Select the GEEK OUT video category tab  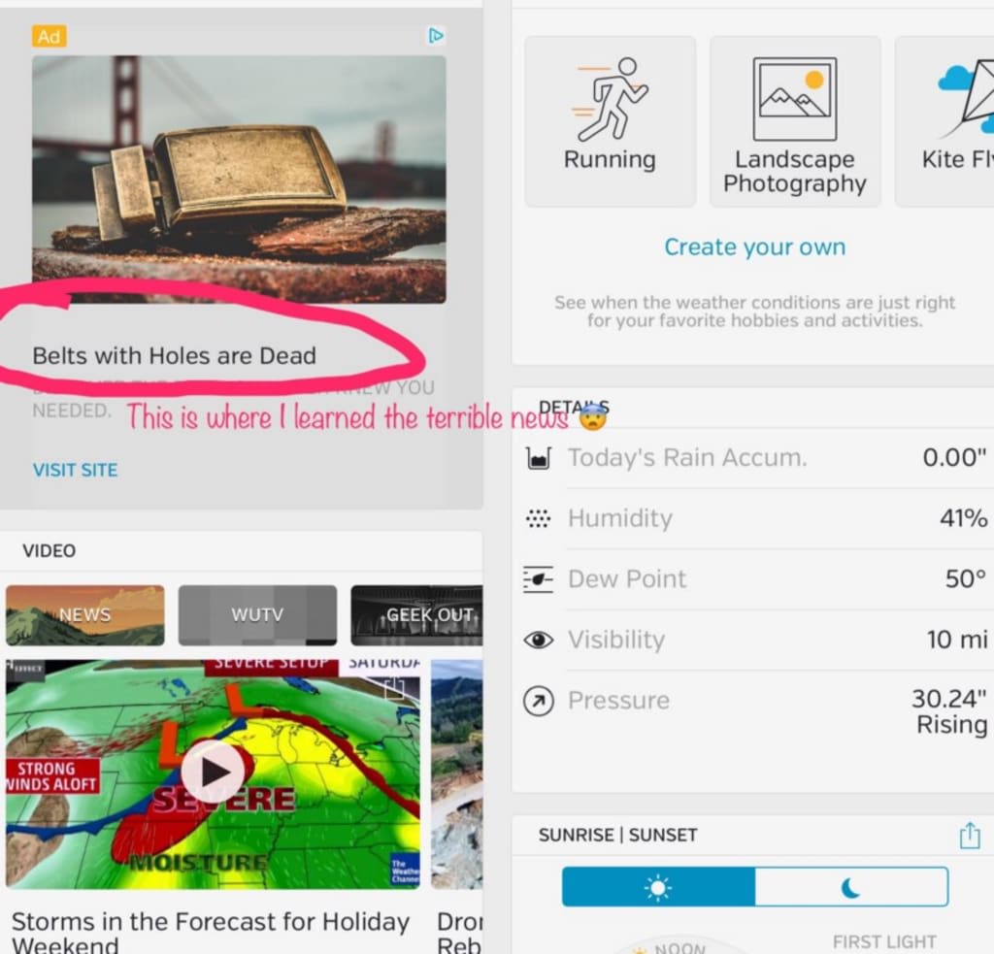(x=416, y=615)
